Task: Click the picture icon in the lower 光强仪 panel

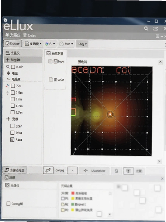Action: [7, 185]
